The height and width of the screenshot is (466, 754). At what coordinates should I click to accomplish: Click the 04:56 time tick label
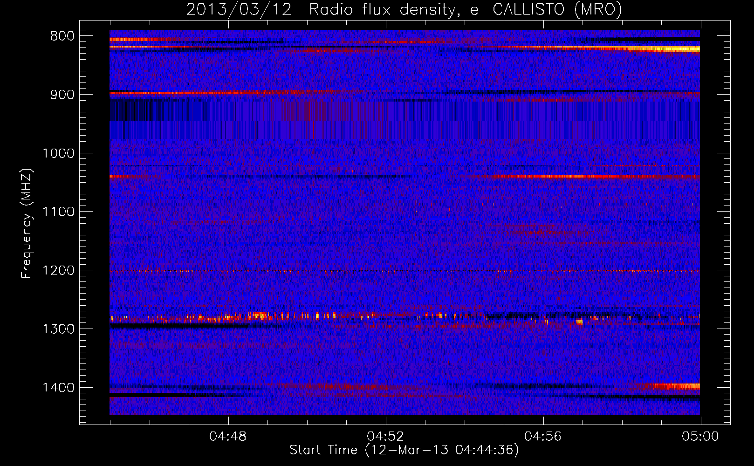pos(543,437)
